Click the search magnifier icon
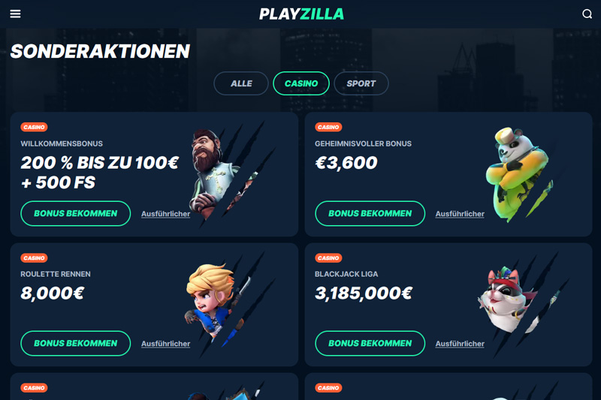The width and height of the screenshot is (601, 400). (587, 14)
